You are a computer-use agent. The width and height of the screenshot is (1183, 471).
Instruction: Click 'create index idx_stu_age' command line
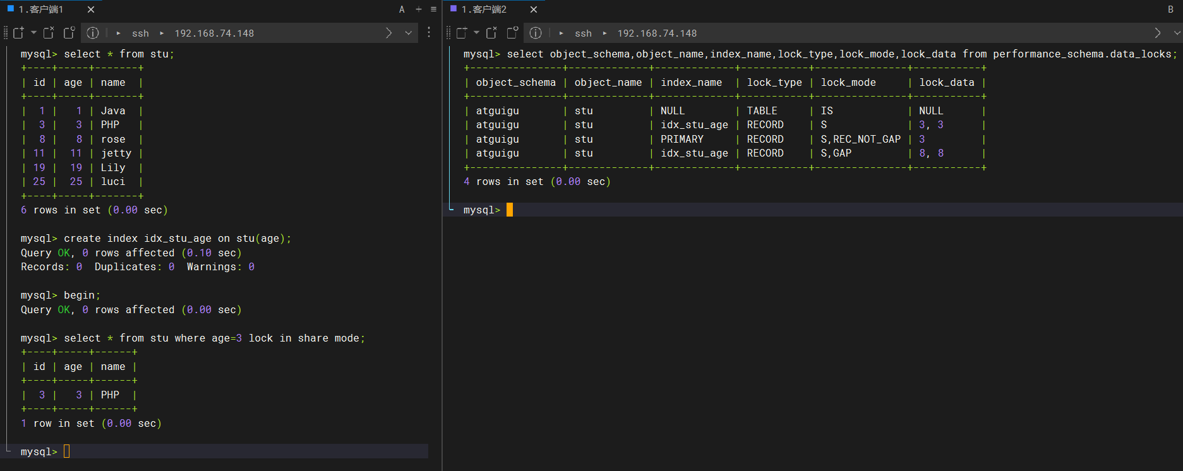(156, 239)
